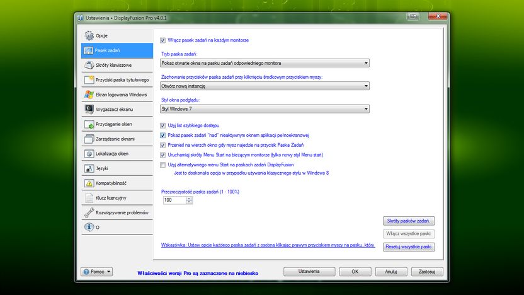This screenshot has height=295, width=524.
Task: Open Języki section
Action: (x=117, y=168)
